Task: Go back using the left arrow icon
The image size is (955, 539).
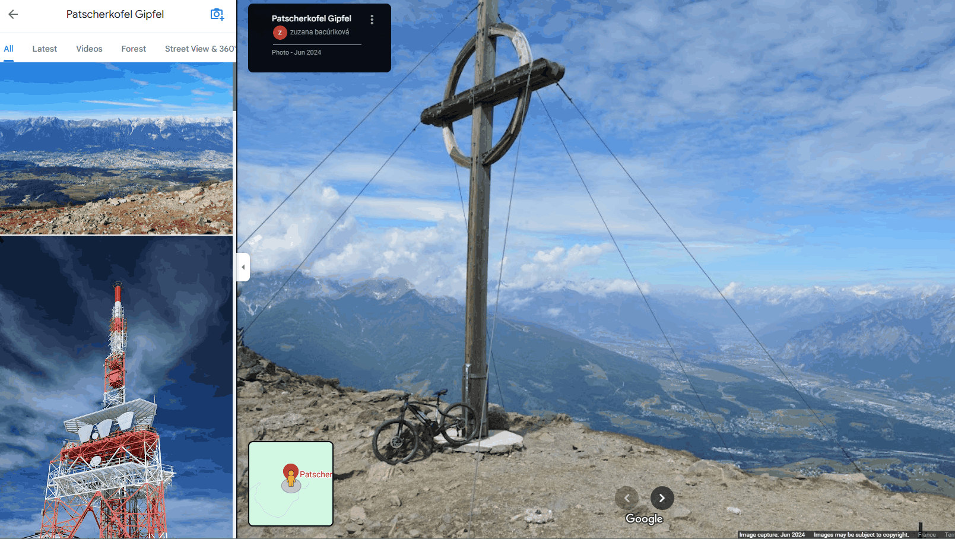Action: click(x=13, y=14)
